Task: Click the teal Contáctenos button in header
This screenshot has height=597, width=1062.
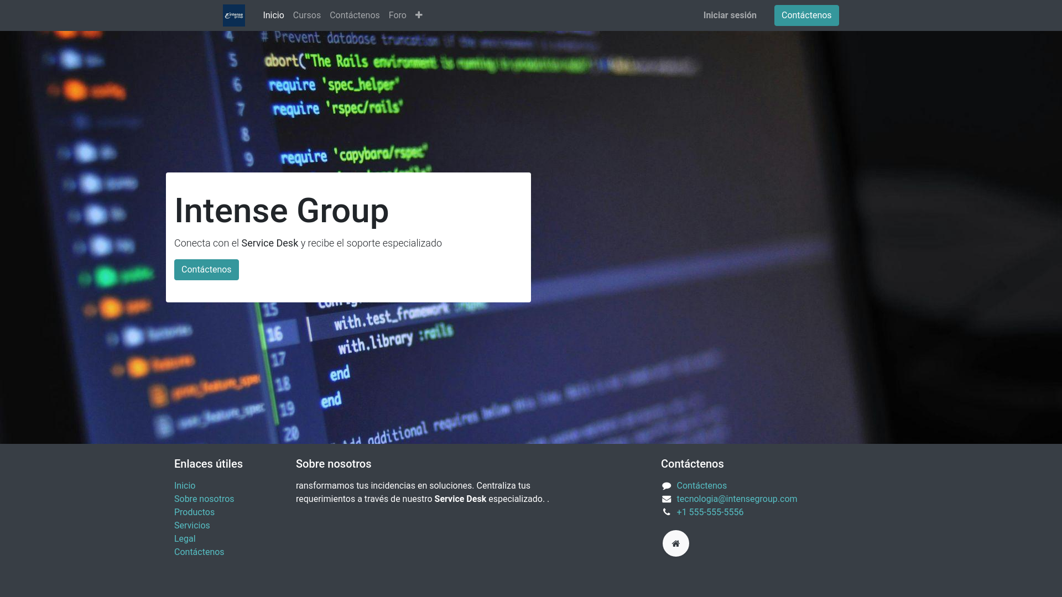Action: tap(806, 15)
